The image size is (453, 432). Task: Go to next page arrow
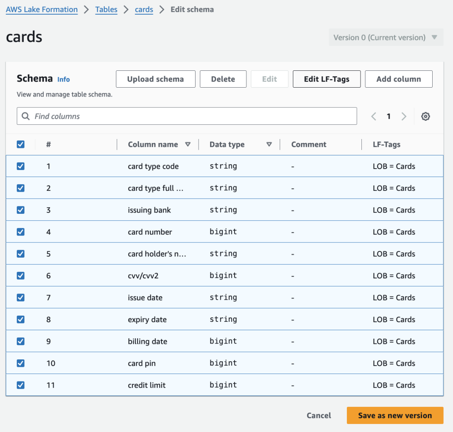404,116
